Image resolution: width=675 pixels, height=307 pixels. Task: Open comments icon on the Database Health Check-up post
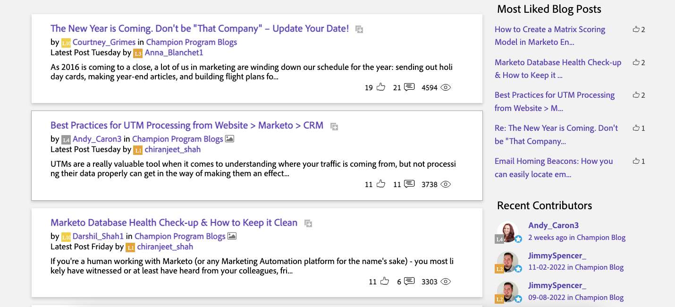pos(408,281)
